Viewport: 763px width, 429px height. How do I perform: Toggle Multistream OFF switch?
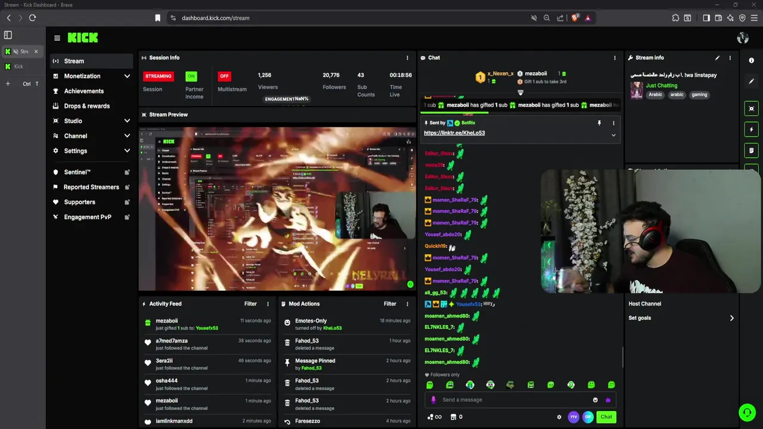tap(224, 76)
